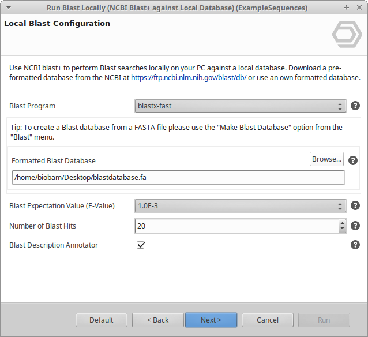This screenshot has height=337, width=368.
Task: Click help icon for Blast Expectation Value
Action: point(355,205)
